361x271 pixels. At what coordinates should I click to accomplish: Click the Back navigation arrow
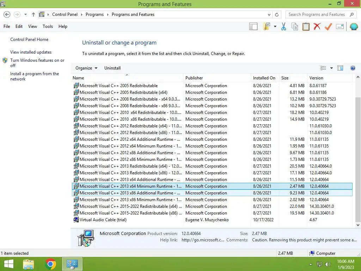(x=7, y=14)
